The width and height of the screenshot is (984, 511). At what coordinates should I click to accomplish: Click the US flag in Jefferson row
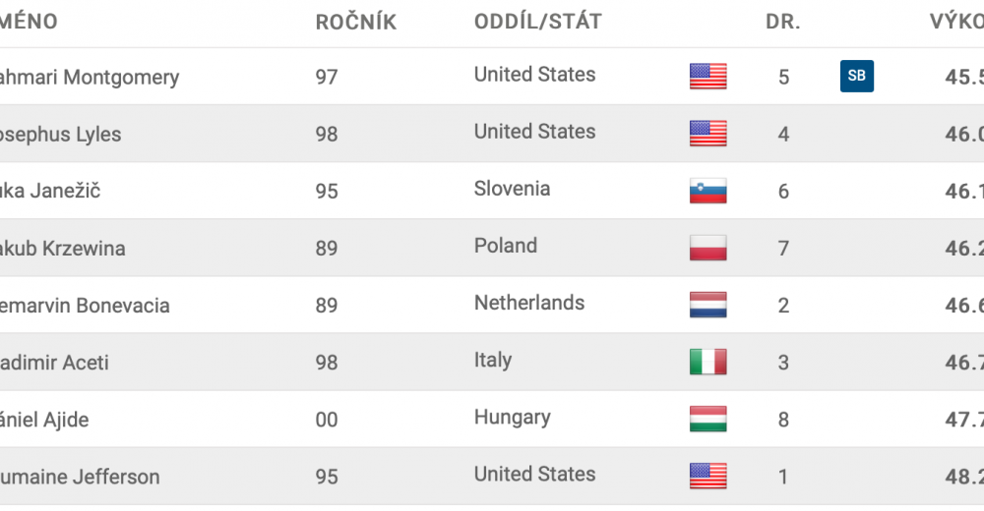707,476
